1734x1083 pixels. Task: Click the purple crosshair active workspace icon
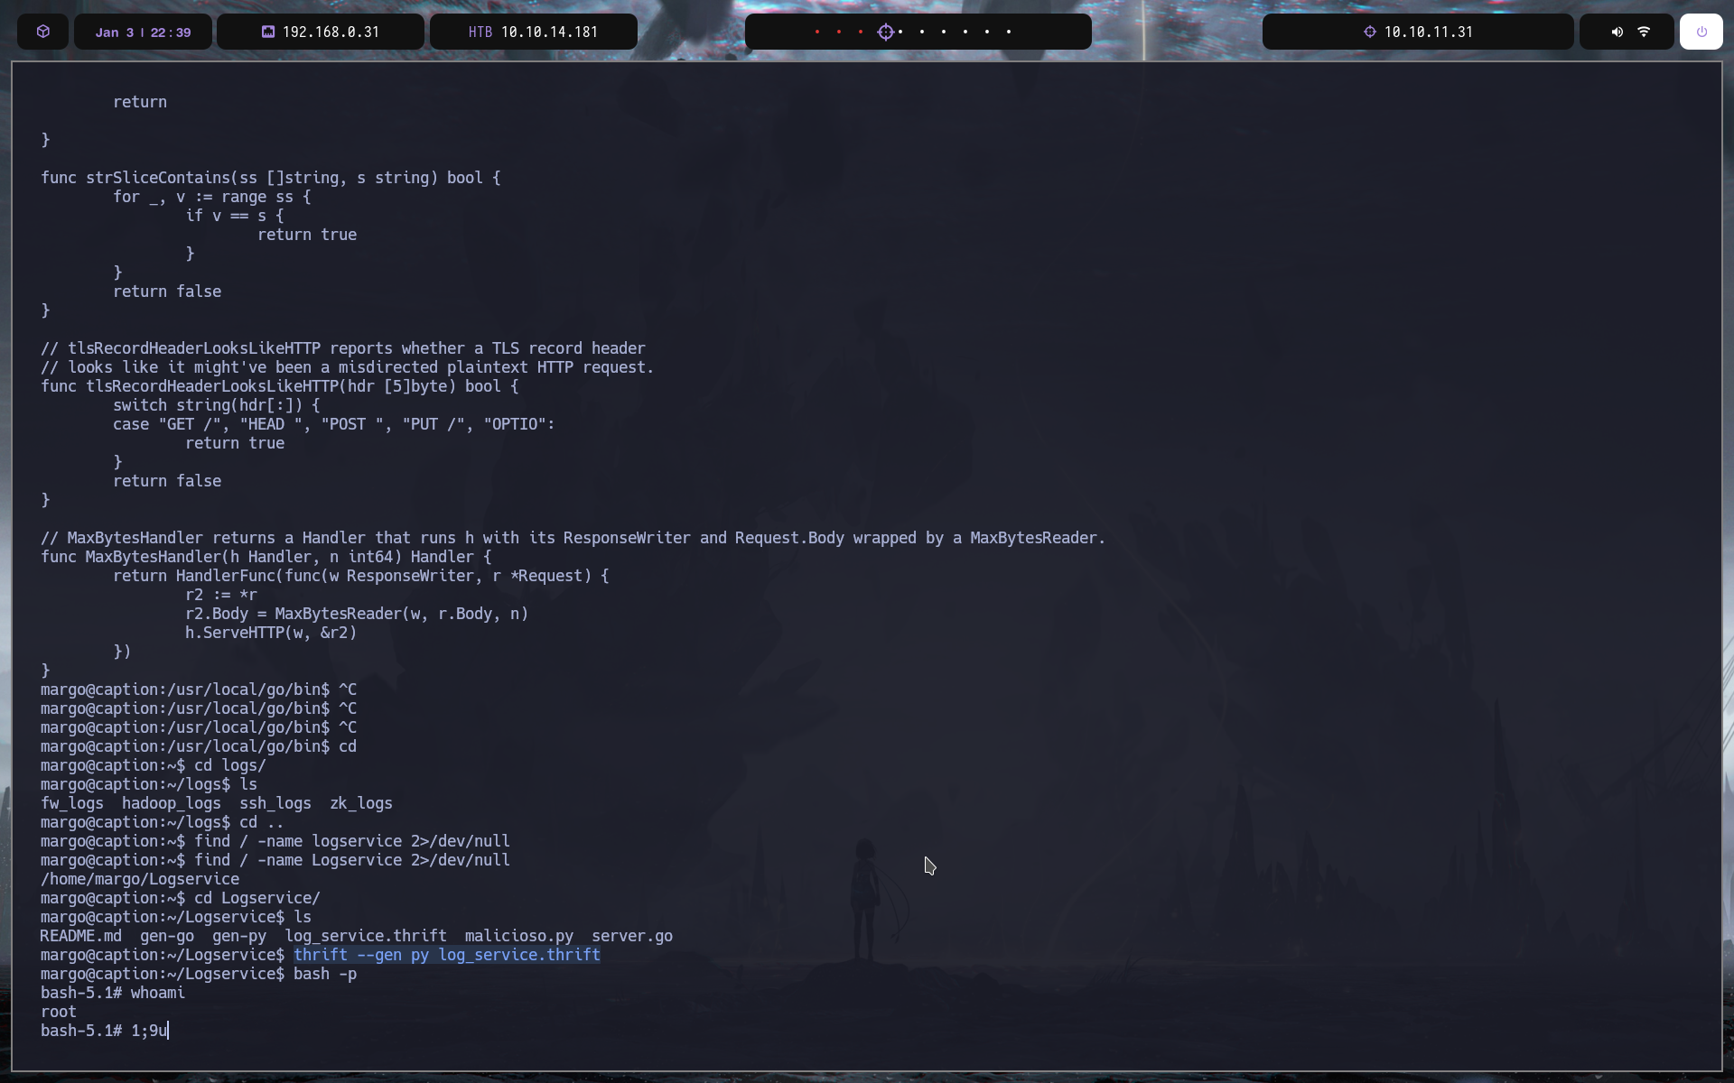point(886,32)
